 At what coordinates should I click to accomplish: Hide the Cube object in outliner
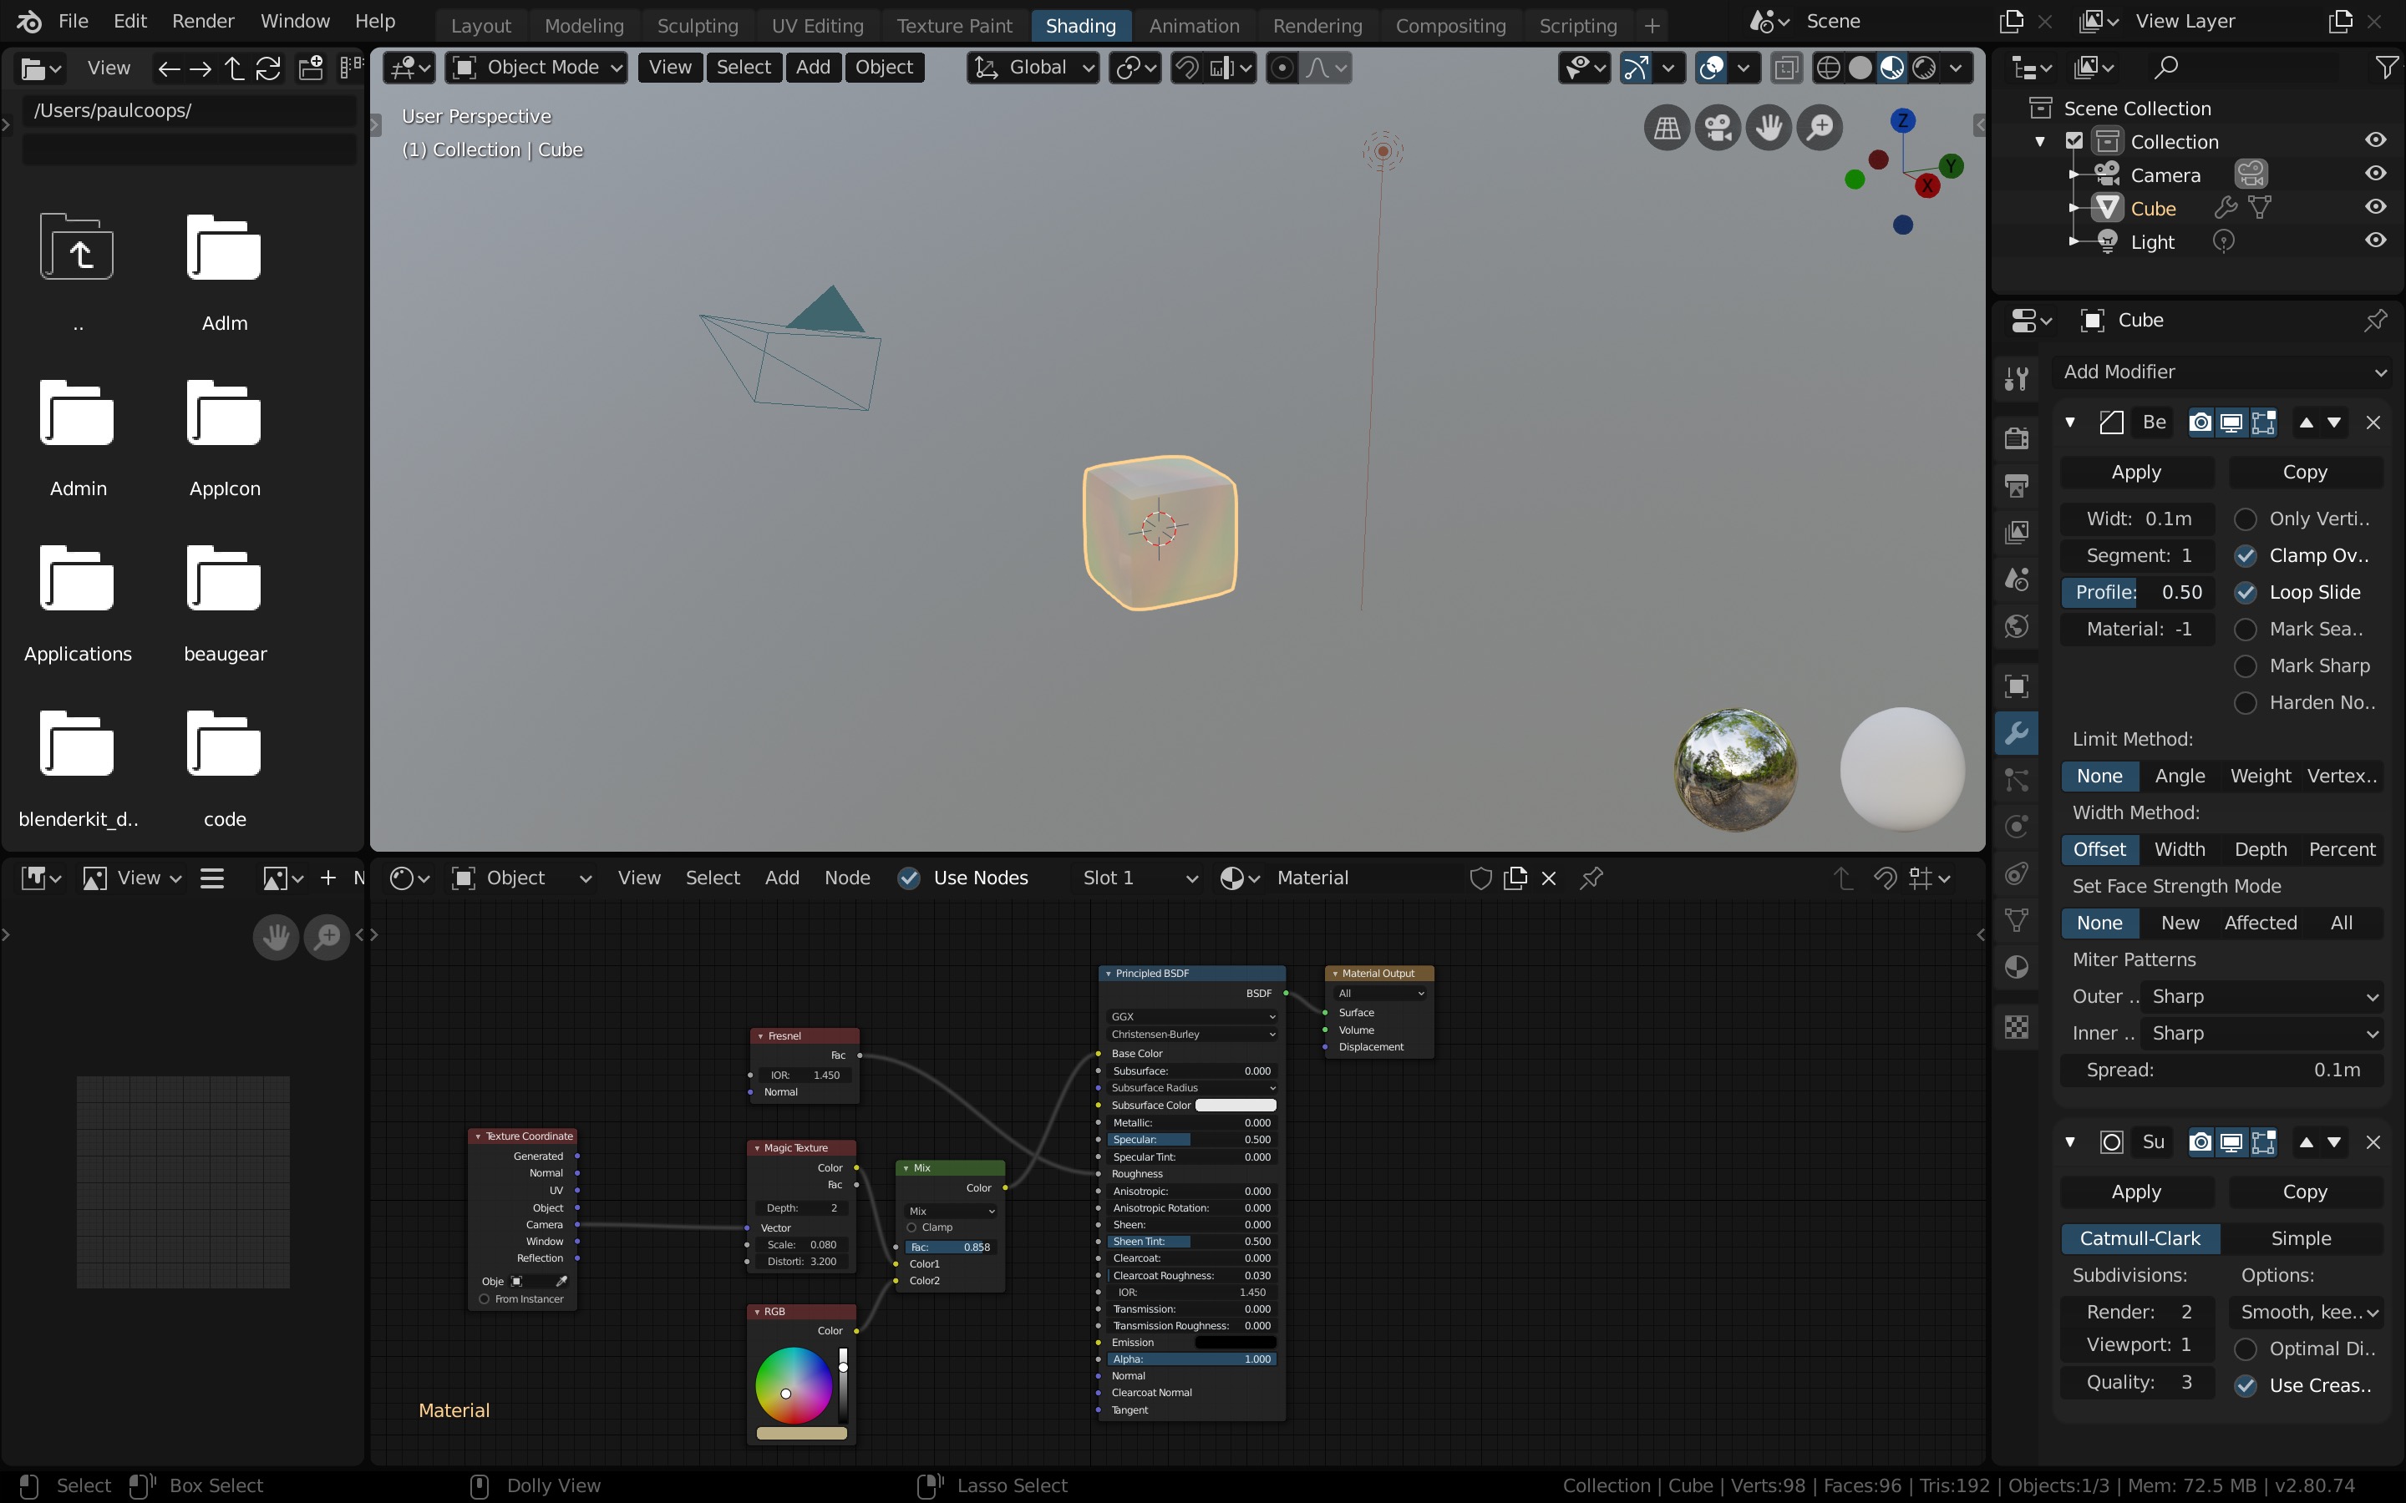(2375, 208)
